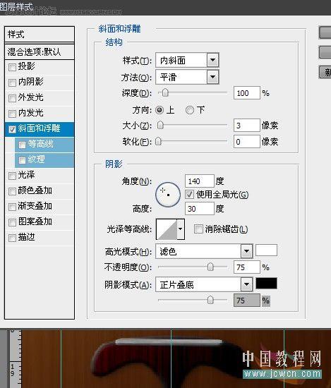
Task: Open the 方法 technique dropdown showing 平滑
Action: click(x=187, y=77)
